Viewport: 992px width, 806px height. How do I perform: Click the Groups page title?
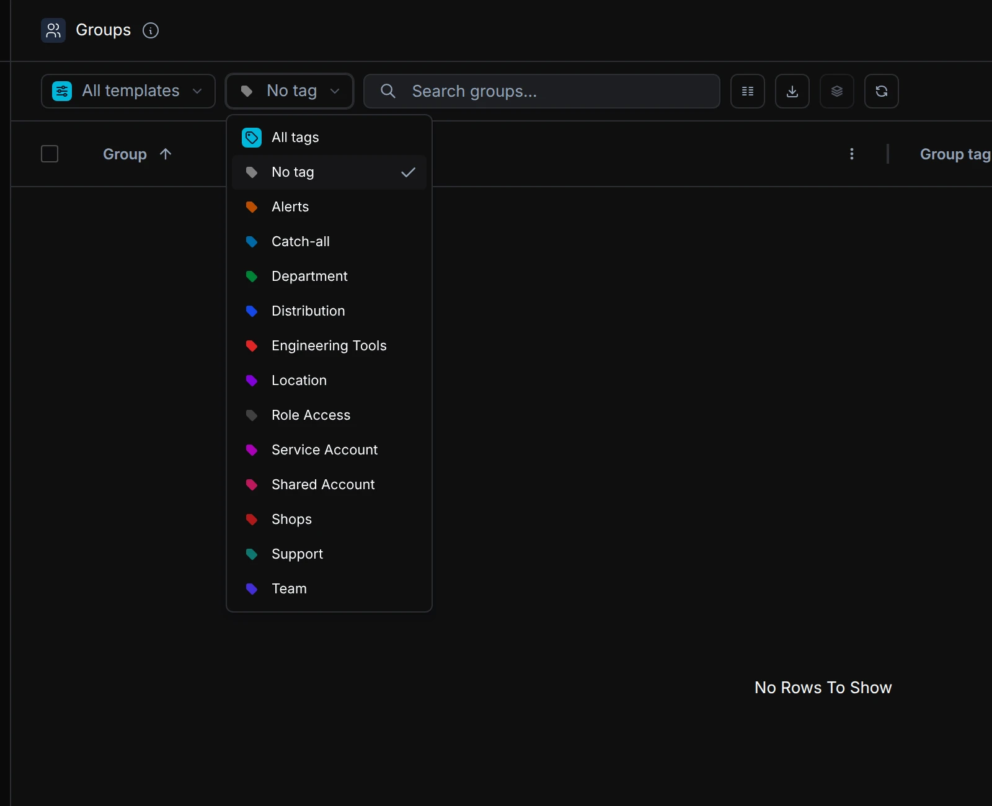coord(103,30)
